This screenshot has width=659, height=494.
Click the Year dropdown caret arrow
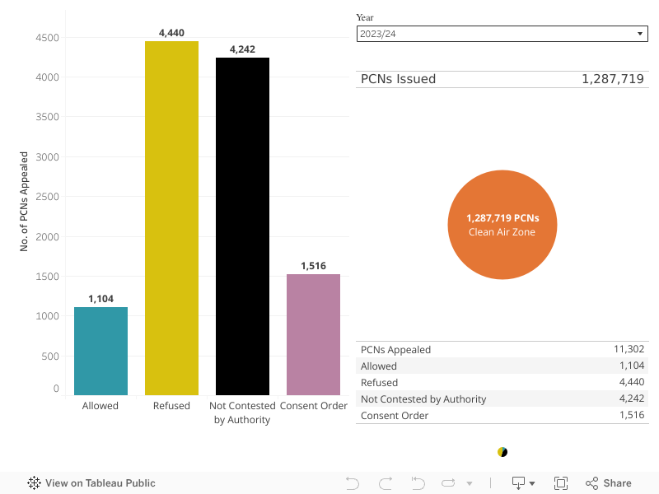[x=640, y=34]
